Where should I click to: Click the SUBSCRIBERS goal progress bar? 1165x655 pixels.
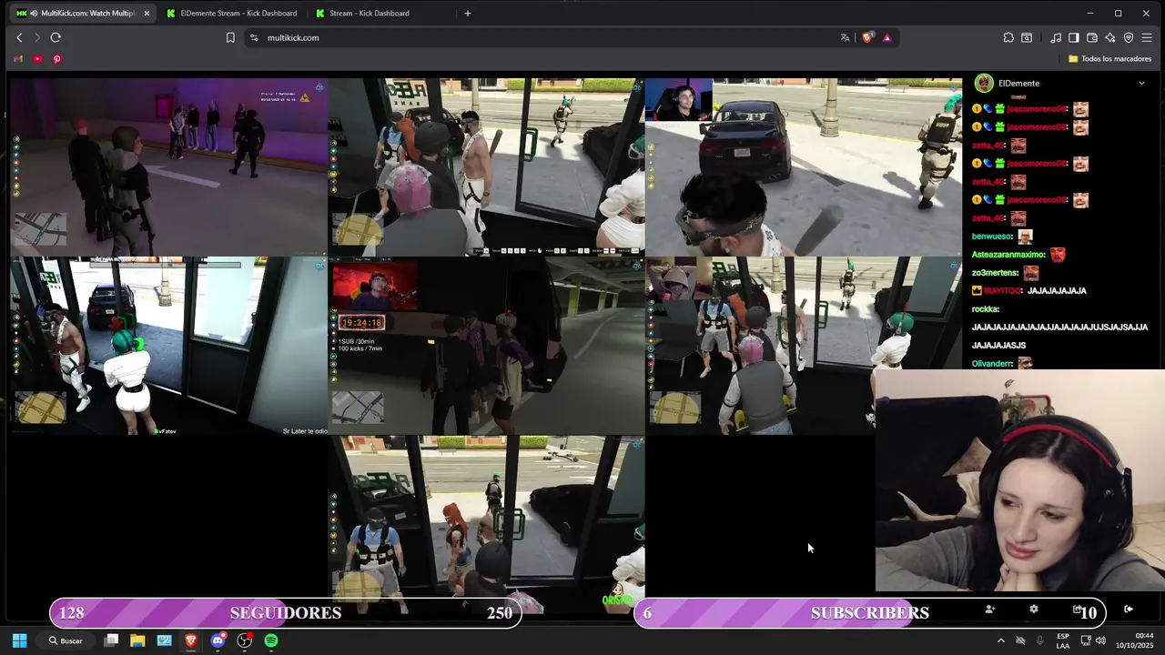point(869,613)
